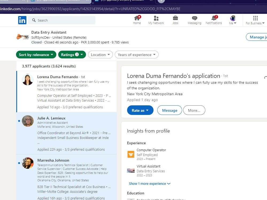
Task: Select applicant Lorena Duma Fernando
Action: (x=66, y=91)
